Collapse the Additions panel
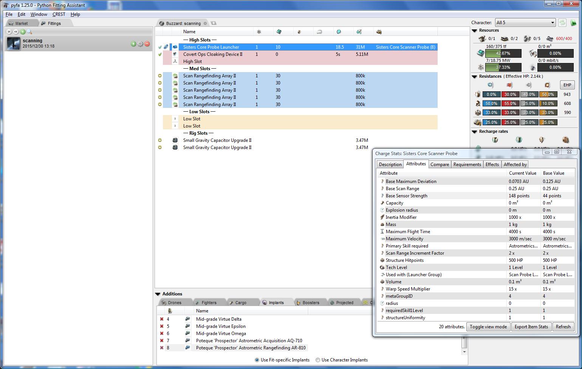The height and width of the screenshot is (369, 582). [x=158, y=294]
